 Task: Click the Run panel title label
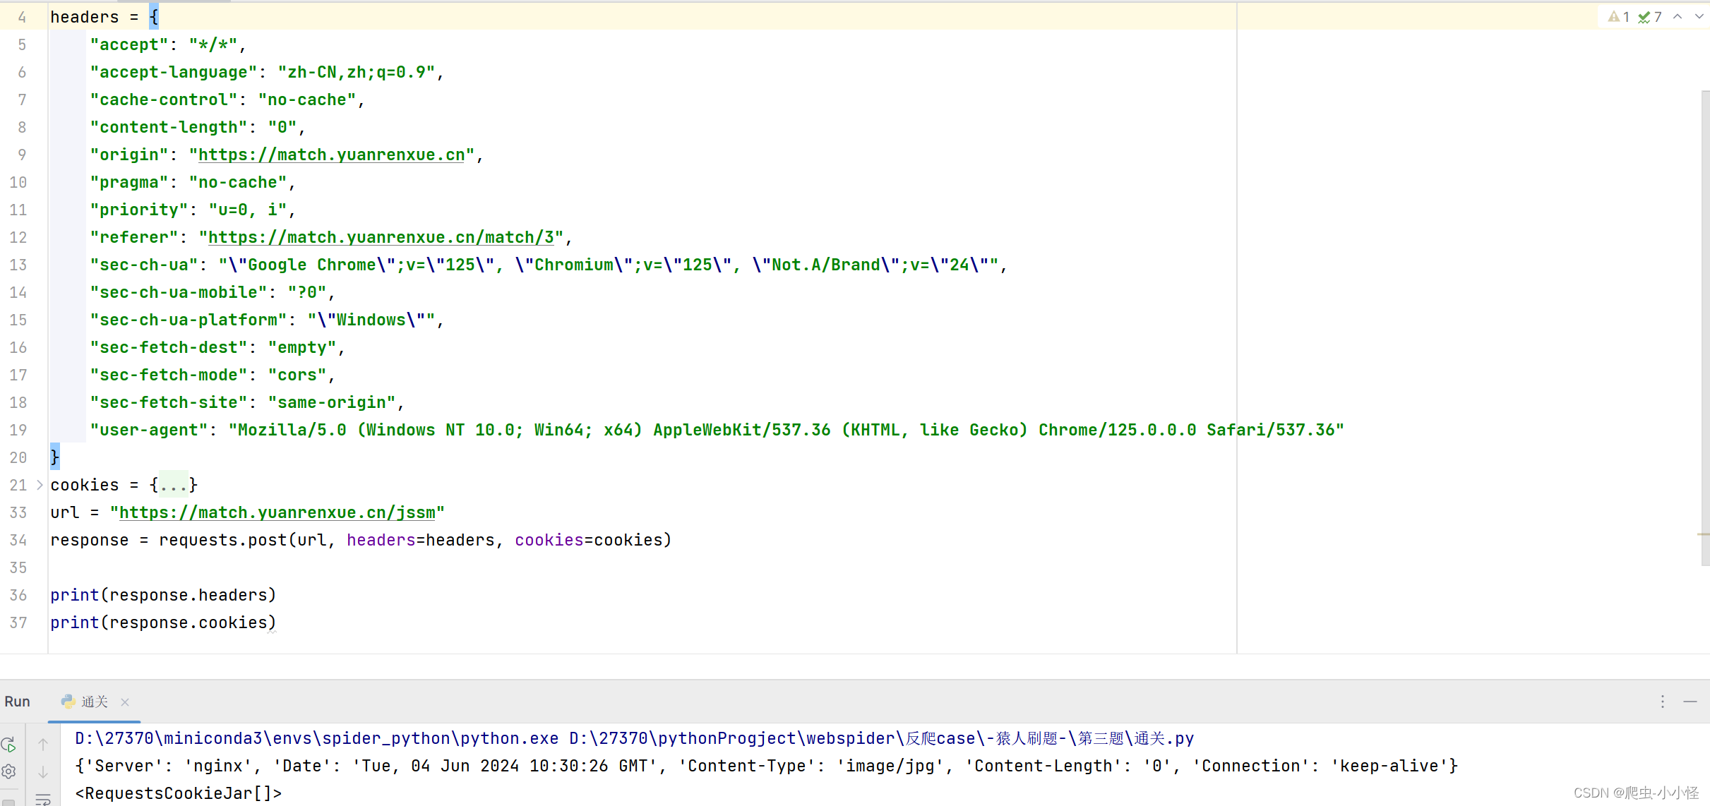17,702
